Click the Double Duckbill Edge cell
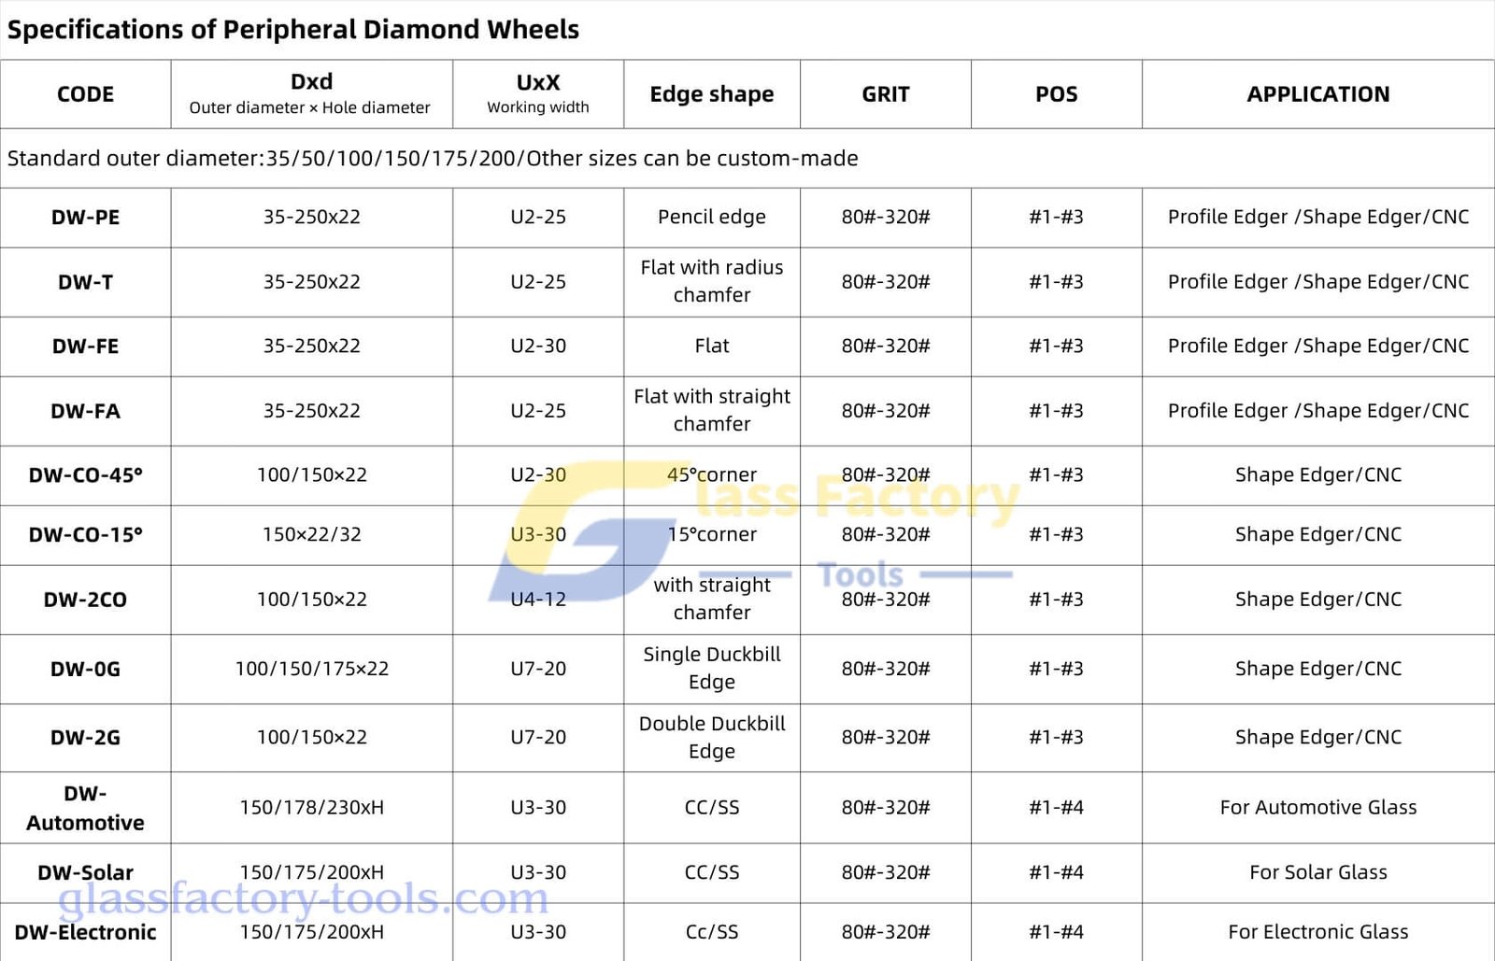Screen dimensions: 1495x961 click(711, 738)
